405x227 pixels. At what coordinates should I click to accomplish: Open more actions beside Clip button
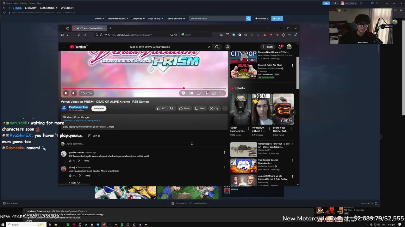[x=225, y=108]
